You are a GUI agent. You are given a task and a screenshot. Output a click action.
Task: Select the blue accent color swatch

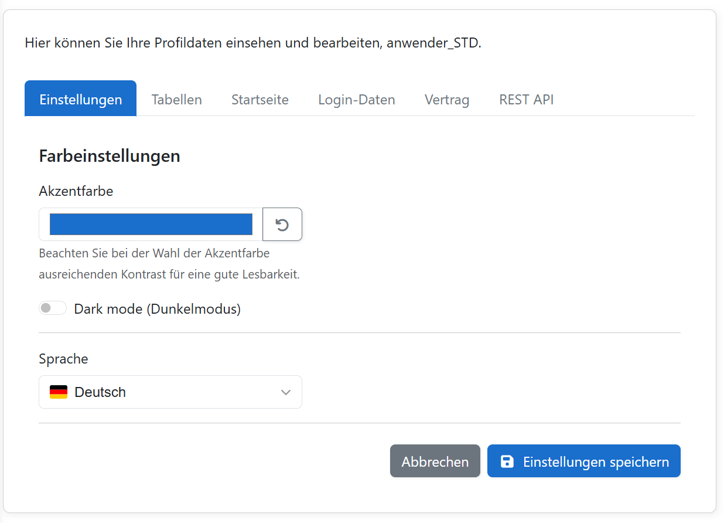coord(150,224)
